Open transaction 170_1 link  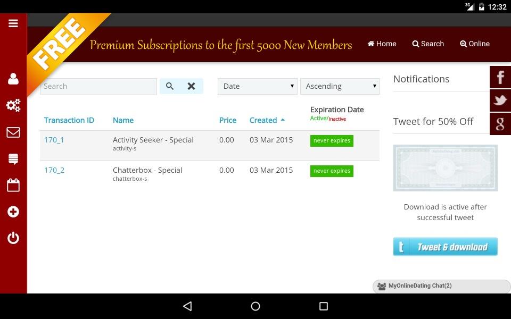(54, 140)
